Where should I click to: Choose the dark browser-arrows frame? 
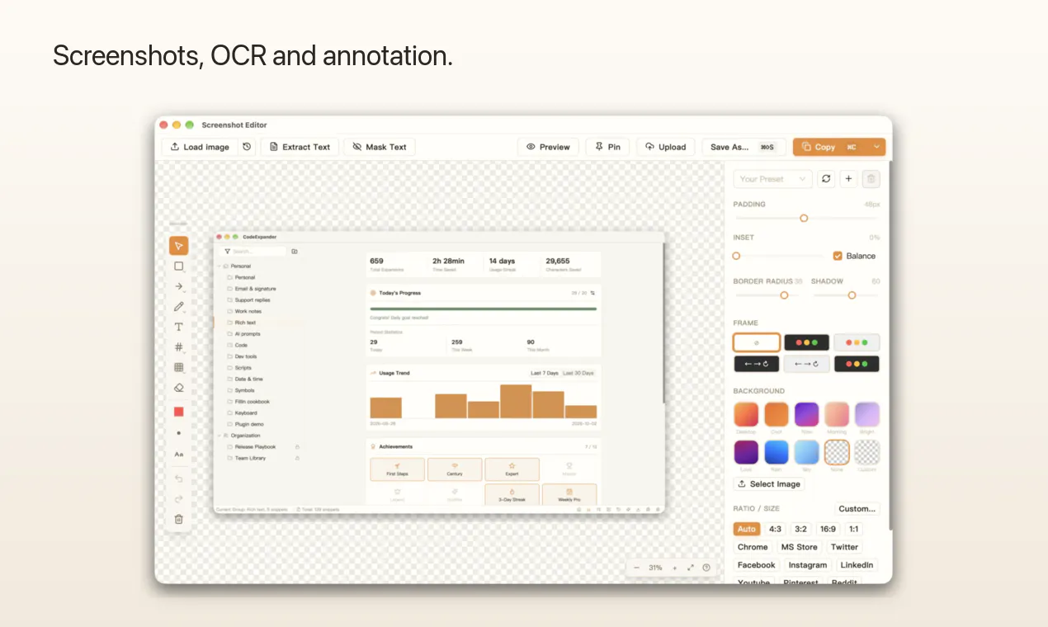click(757, 364)
